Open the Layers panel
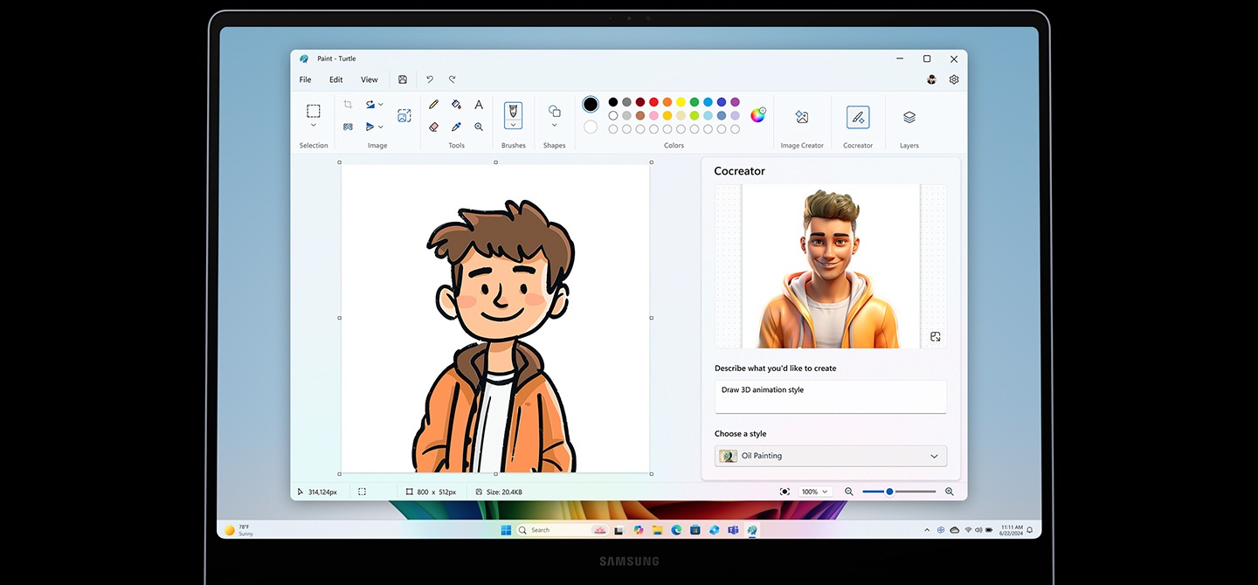This screenshot has width=1258, height=585. pyautogui.click(x=909, y=117)
